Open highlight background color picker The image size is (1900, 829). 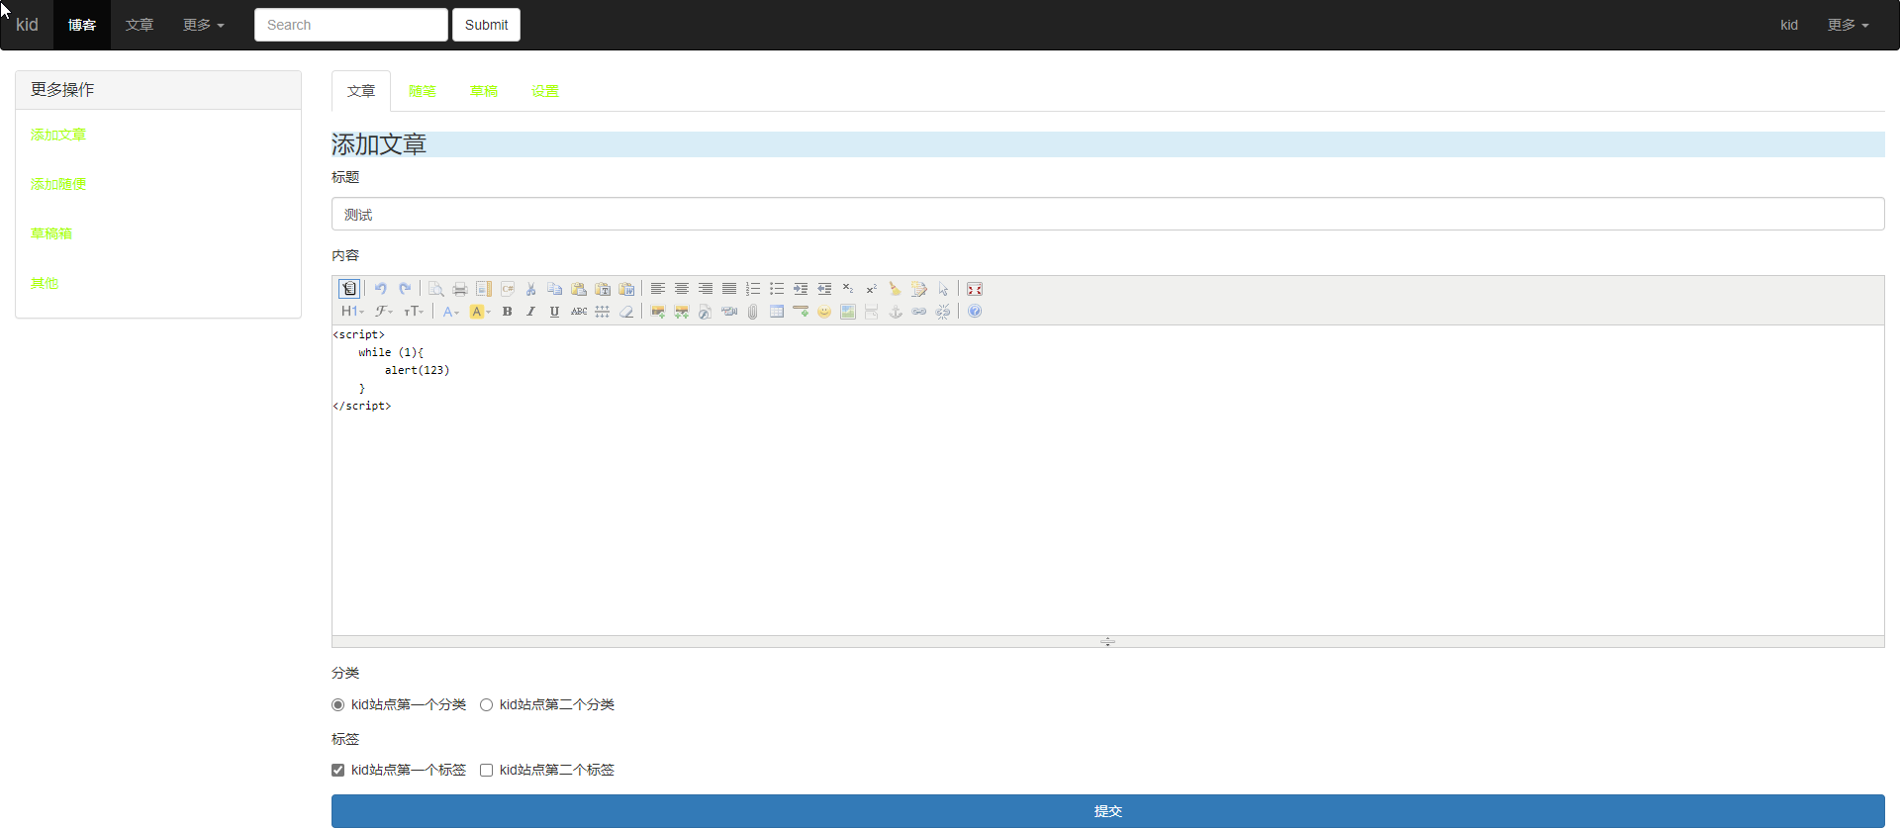[x=481, y=312]
